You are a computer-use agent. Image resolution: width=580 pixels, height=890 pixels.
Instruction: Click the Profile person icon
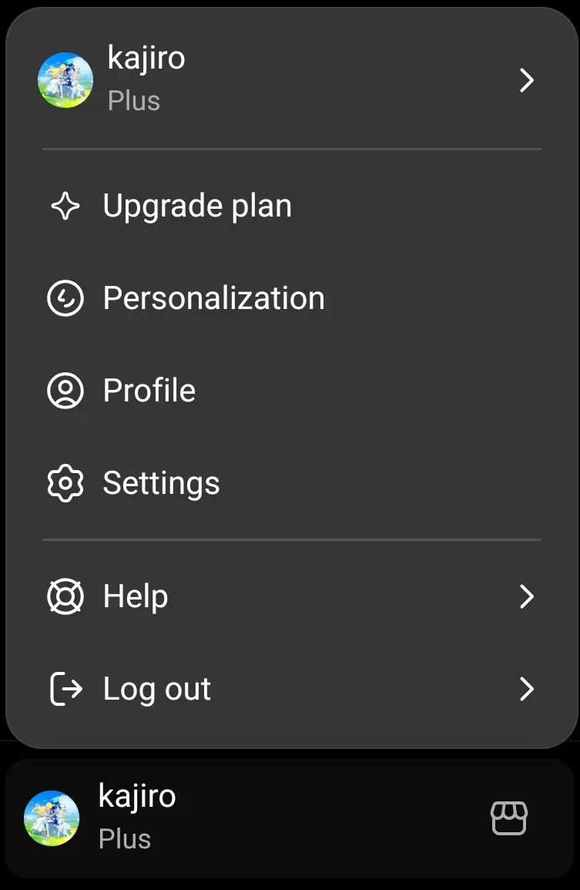(65, 391)
